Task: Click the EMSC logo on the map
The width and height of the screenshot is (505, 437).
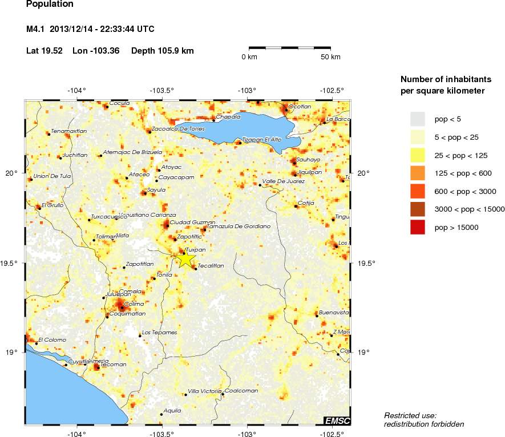Action: (x=337, y=421)
